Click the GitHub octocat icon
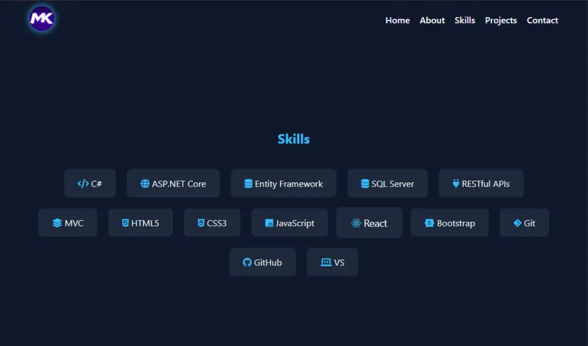This screenshot has height=346, width=588. tap(247, 262)
